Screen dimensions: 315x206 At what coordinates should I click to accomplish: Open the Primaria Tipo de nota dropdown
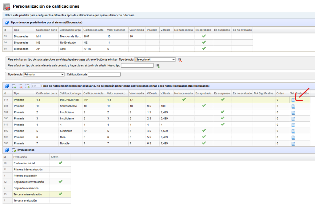(44, 74)
